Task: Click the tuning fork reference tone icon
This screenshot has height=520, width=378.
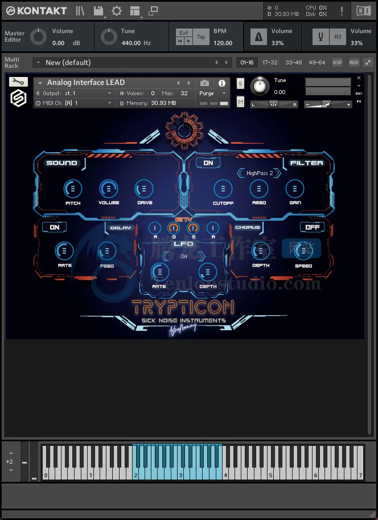Action: (x=321, y=37)
